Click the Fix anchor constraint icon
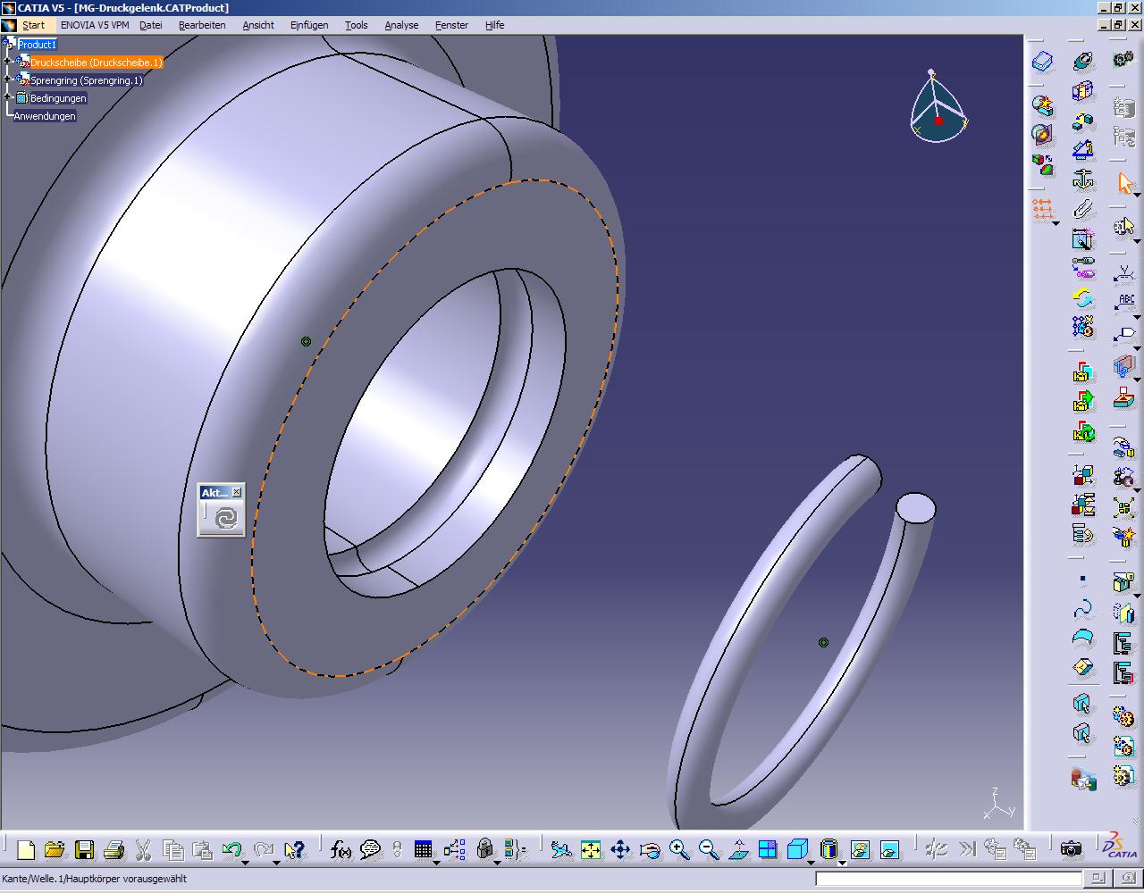1144x893 pixels. point(1083,179)
